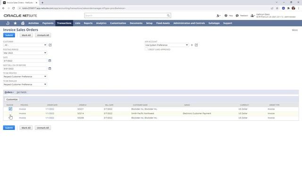Open browser extensions puzzle icon
Image resolution: width=302 pixels, height=170 pixels.
pos(288,8)
